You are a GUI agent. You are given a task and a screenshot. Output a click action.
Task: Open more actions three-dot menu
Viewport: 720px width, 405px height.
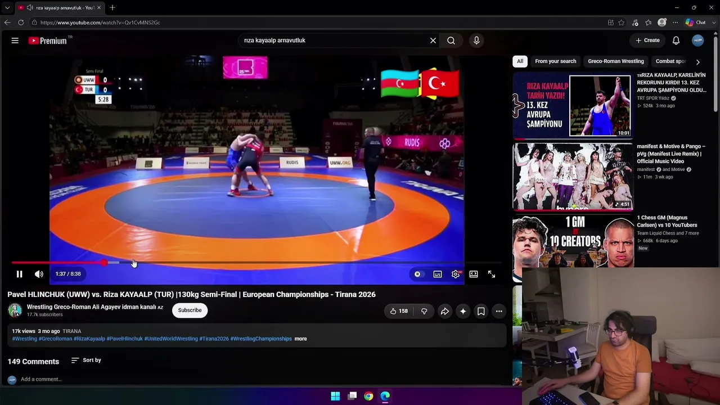click(499, 311)
